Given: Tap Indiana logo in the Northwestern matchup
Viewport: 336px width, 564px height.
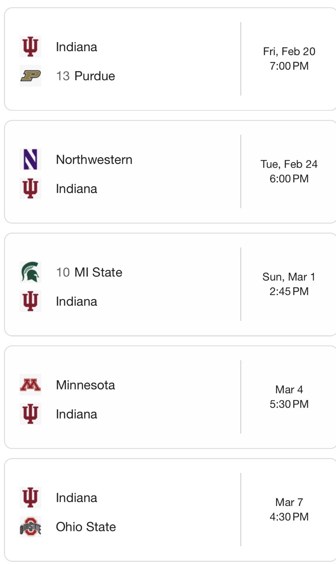Looking at the screenshot, I should [x=30, y=189].
